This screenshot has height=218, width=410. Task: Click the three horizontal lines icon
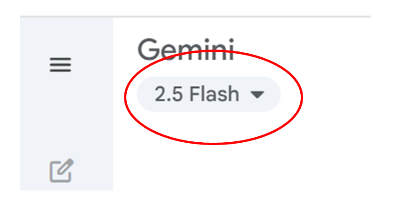61,65
